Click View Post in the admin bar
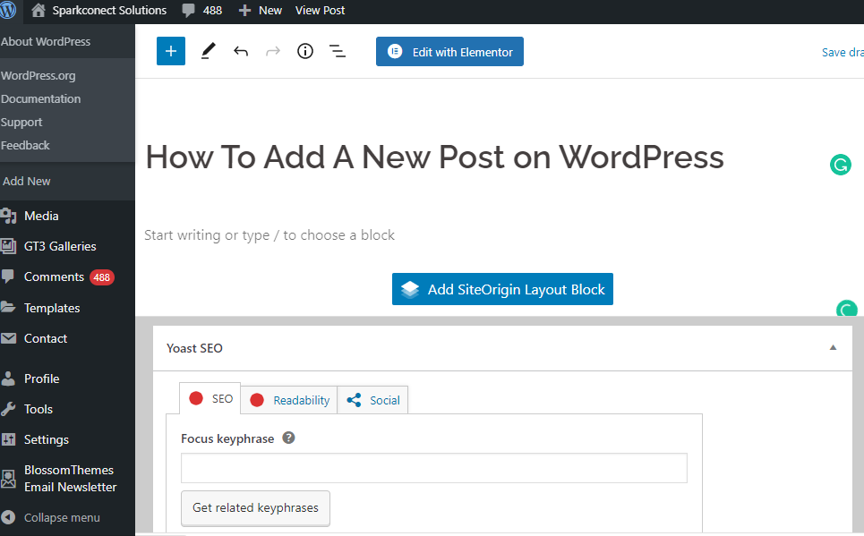Image resolution: width=864 pixels, height=536 pixels. (321, 11)
